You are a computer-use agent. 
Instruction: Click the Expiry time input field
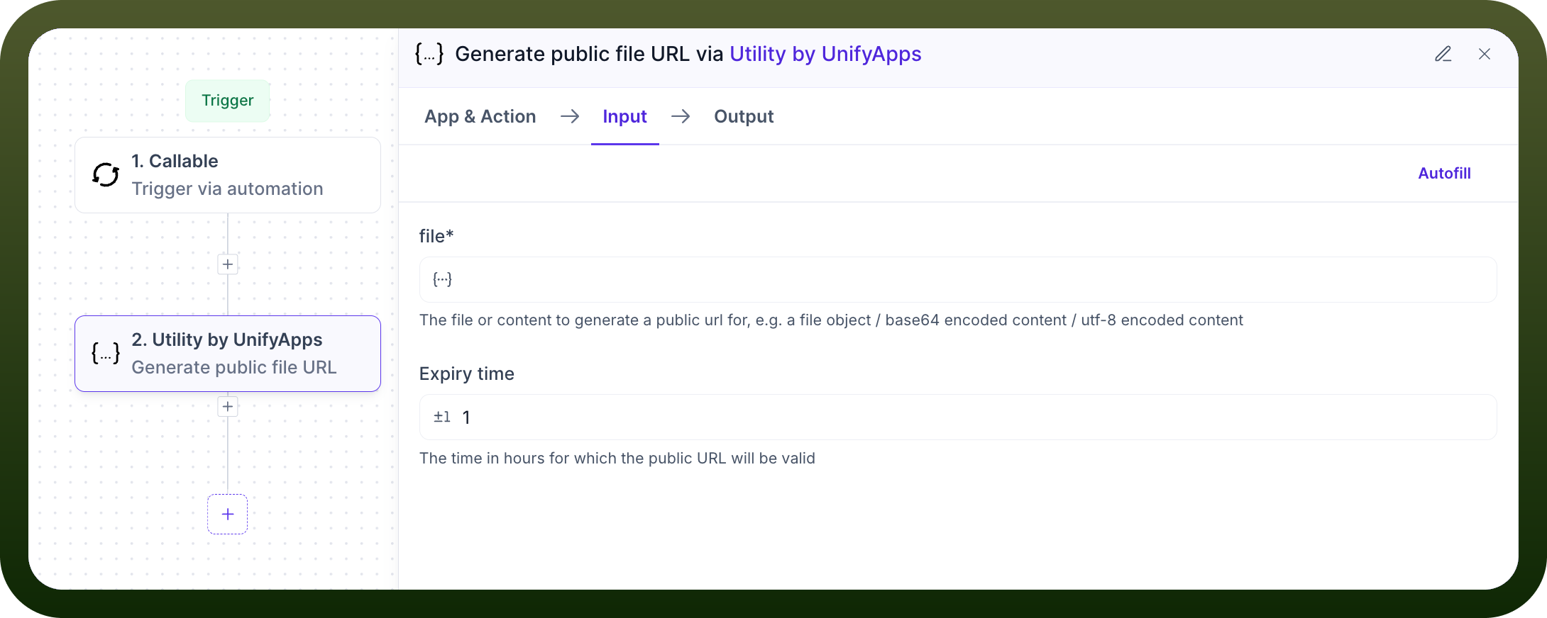(x=958, y=417)
